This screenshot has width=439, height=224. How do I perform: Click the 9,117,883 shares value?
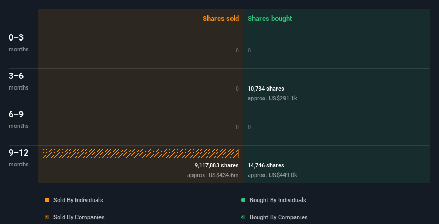coord(217,165)
